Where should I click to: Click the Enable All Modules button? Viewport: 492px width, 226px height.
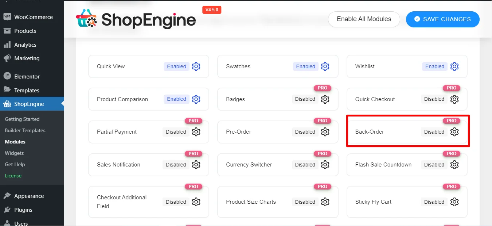click(x=364, y=19)
